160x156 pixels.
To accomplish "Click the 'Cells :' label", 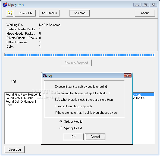I will pos(10,47).
